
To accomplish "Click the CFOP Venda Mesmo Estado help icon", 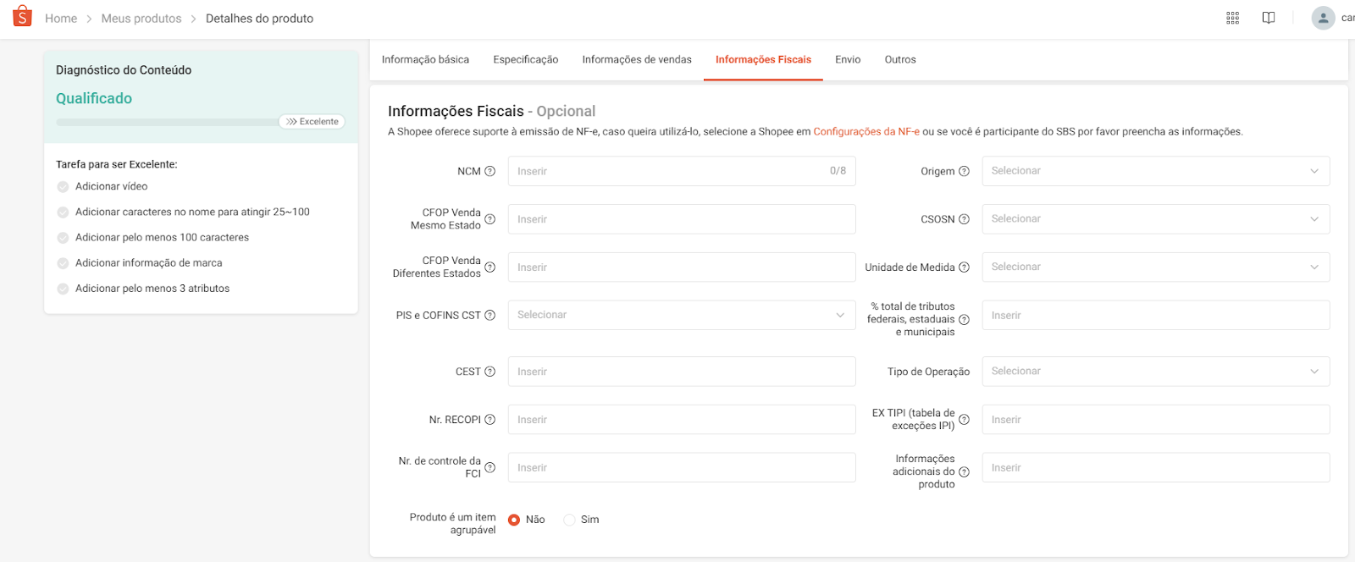I will pos(491,218).
